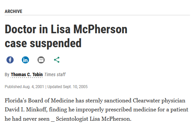Image resolution: width=191 pixels, height=130 pixels.
Task: Click the name 'David I. Minkoff'
Action: (26, 110)
